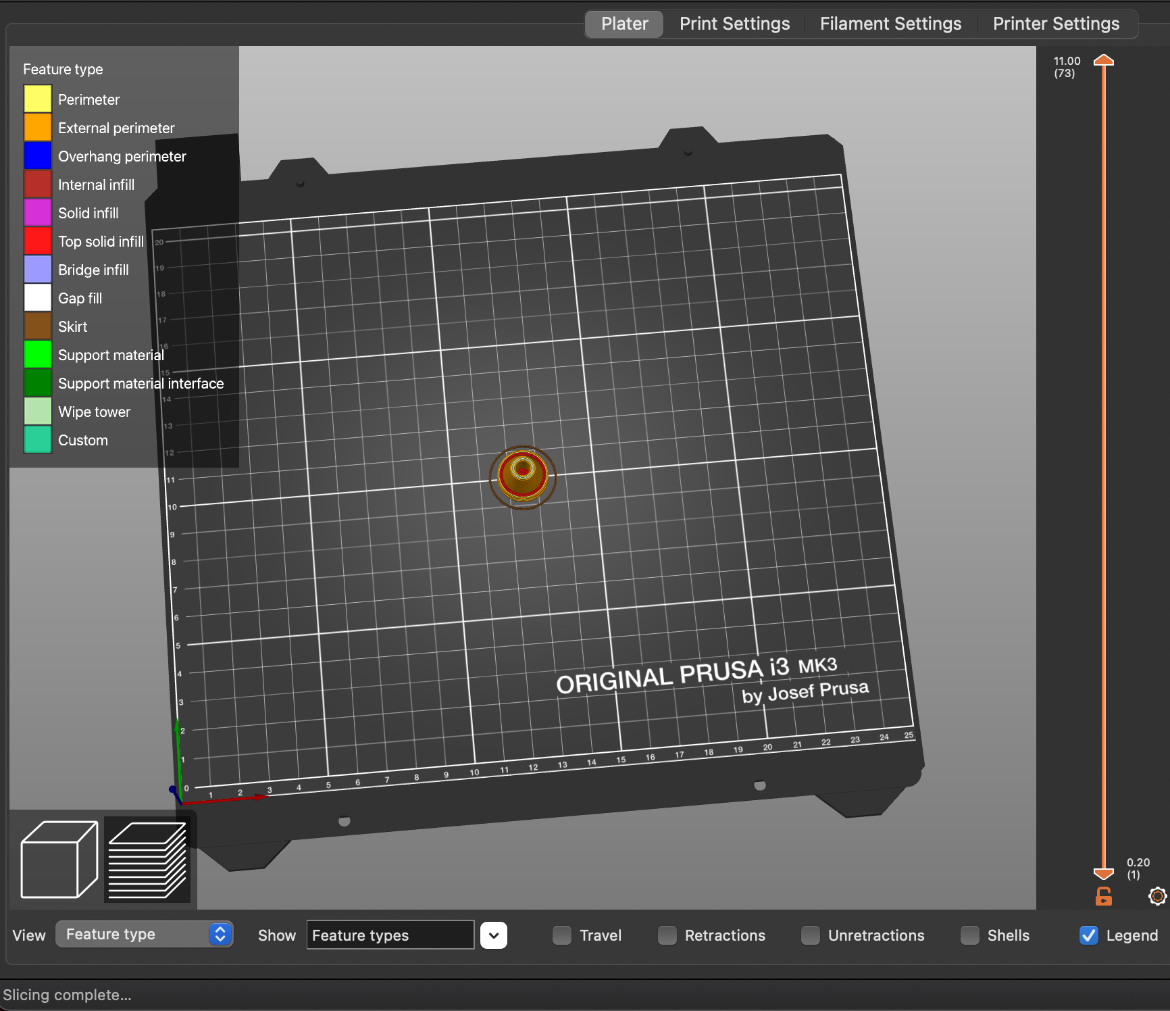The height and width of the screenshot is (1011, 1170).
Task: Click the '11.00 (73)' top layer value
Action: tap(1067, 67)
